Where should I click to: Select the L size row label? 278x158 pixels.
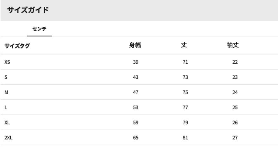coord(6,107)
